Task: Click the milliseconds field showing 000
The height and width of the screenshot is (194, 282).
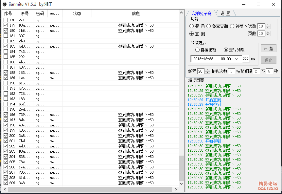Action: click(x=245, y=59)
